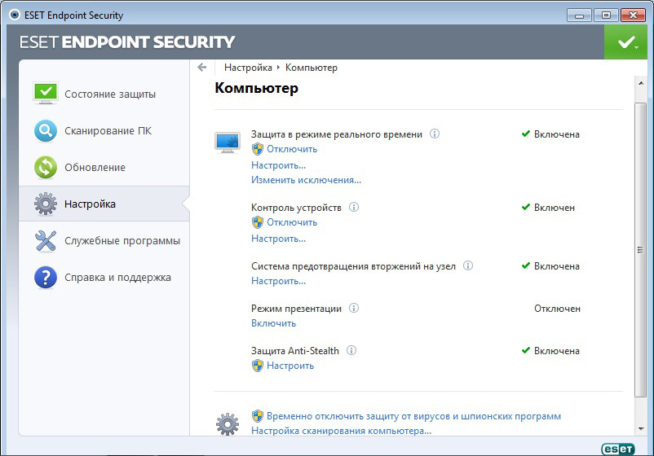Click the info icon next to Режим презентации
Image resolution: width=654 pixels, height=456 pixels.
coord(354,308)
